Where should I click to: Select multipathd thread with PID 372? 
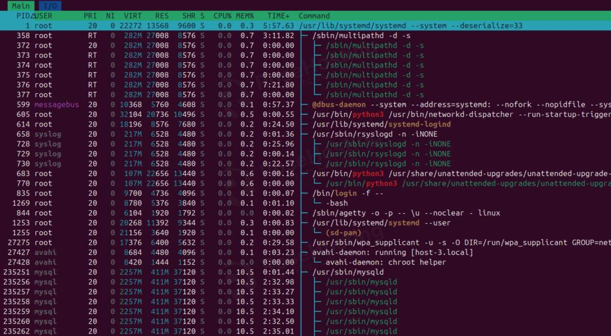(x=305, y=45)
